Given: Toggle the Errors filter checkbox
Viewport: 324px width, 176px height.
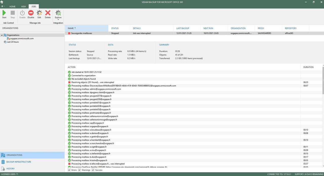Looking at the screenshot, I should (x=69, y=170).
